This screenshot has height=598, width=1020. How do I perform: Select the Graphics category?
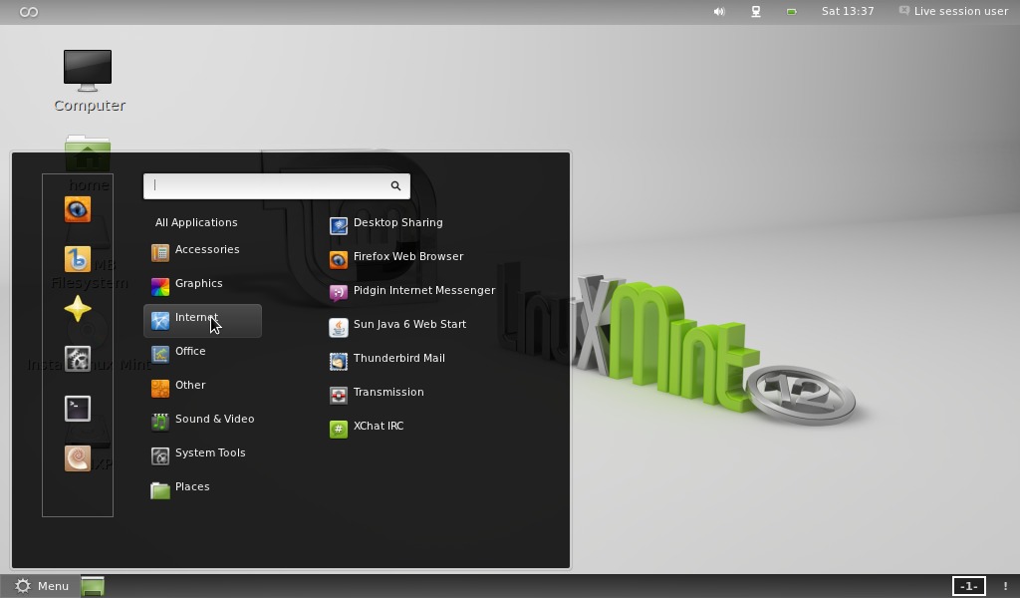tap(202, 286)
